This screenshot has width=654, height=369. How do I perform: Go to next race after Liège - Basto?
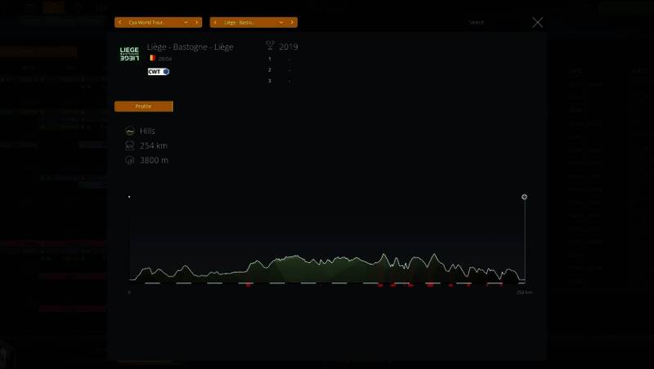(x=293, y=22)
